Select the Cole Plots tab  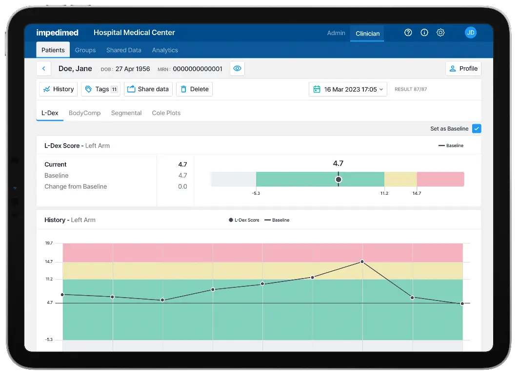point(166,113)
